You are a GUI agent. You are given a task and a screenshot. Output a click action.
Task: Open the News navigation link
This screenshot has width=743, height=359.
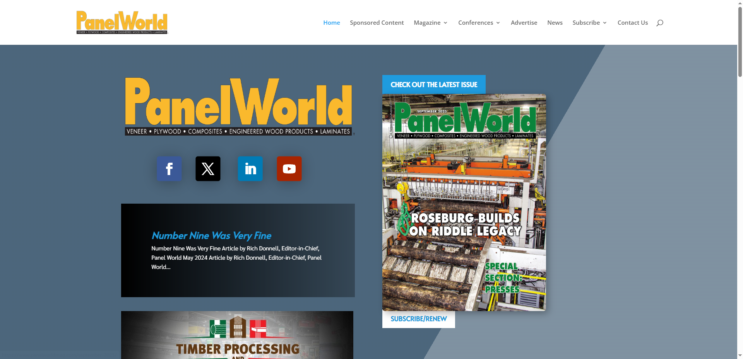click(555, 23)
